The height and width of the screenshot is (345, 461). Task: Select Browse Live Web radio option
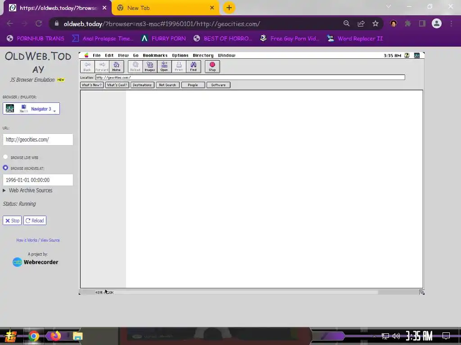pos(5,157)
